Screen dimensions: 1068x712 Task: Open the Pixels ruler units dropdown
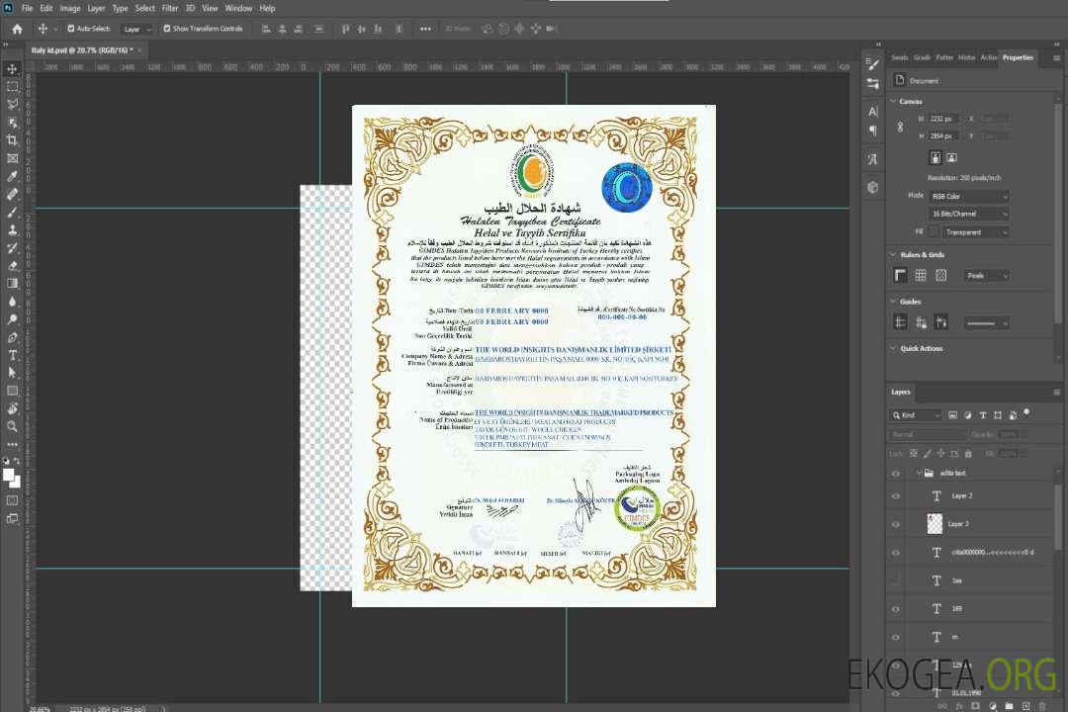point(986,276)
